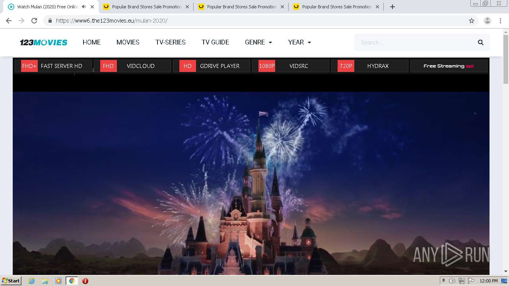Click the browser back arrow
Screen dimensions: 509x286
tap(9, 21)
